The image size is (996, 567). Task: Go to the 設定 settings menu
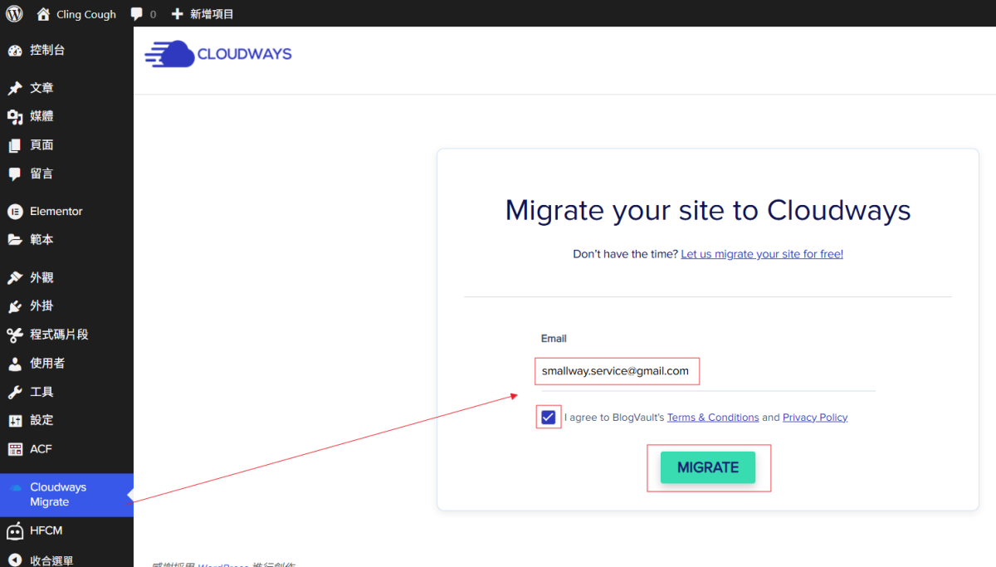coord(41,420)
